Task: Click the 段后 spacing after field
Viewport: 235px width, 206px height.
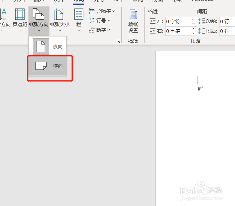Action: coord(227,31)
